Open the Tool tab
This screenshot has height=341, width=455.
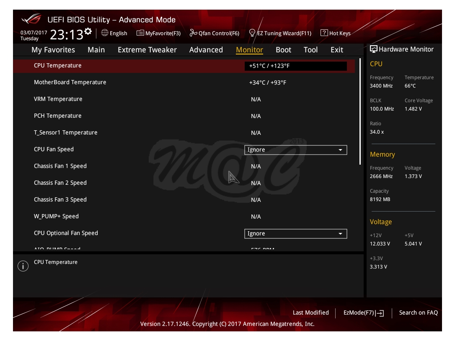tap(310, 50)
